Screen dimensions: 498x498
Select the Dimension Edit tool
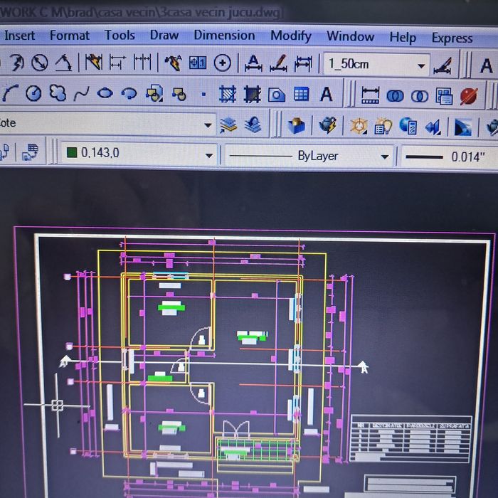point(253,63)
